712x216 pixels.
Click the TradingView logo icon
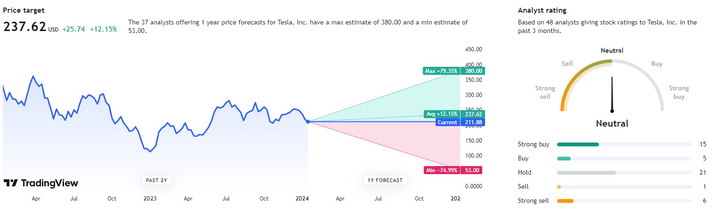click(11, 183)
